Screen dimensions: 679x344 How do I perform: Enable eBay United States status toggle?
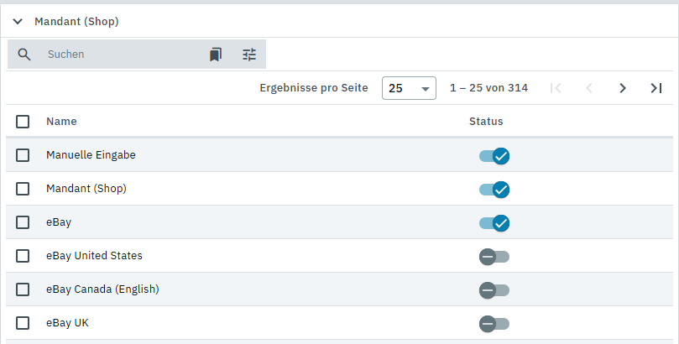click(494, 257)
